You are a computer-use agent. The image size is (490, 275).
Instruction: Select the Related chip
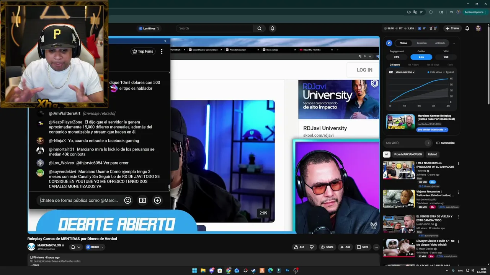[x=433, y=154]
